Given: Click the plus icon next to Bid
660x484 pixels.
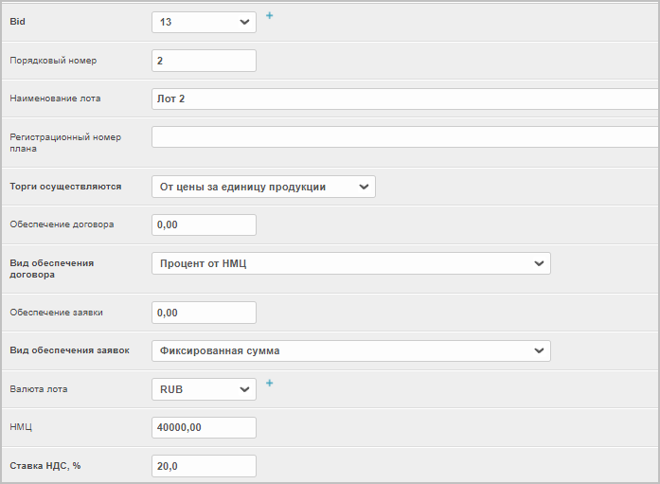Looking at the screenshot, I should coord(269,16).
